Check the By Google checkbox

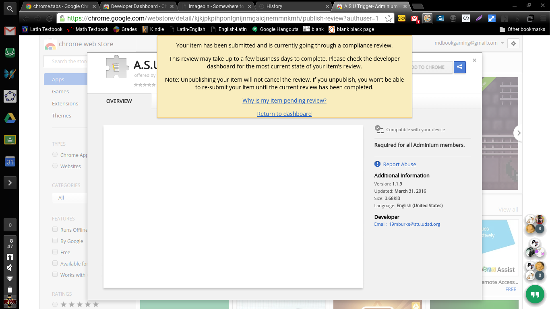(55, 241)
